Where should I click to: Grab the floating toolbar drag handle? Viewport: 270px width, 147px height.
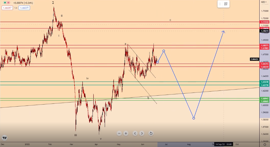(220, 4)
